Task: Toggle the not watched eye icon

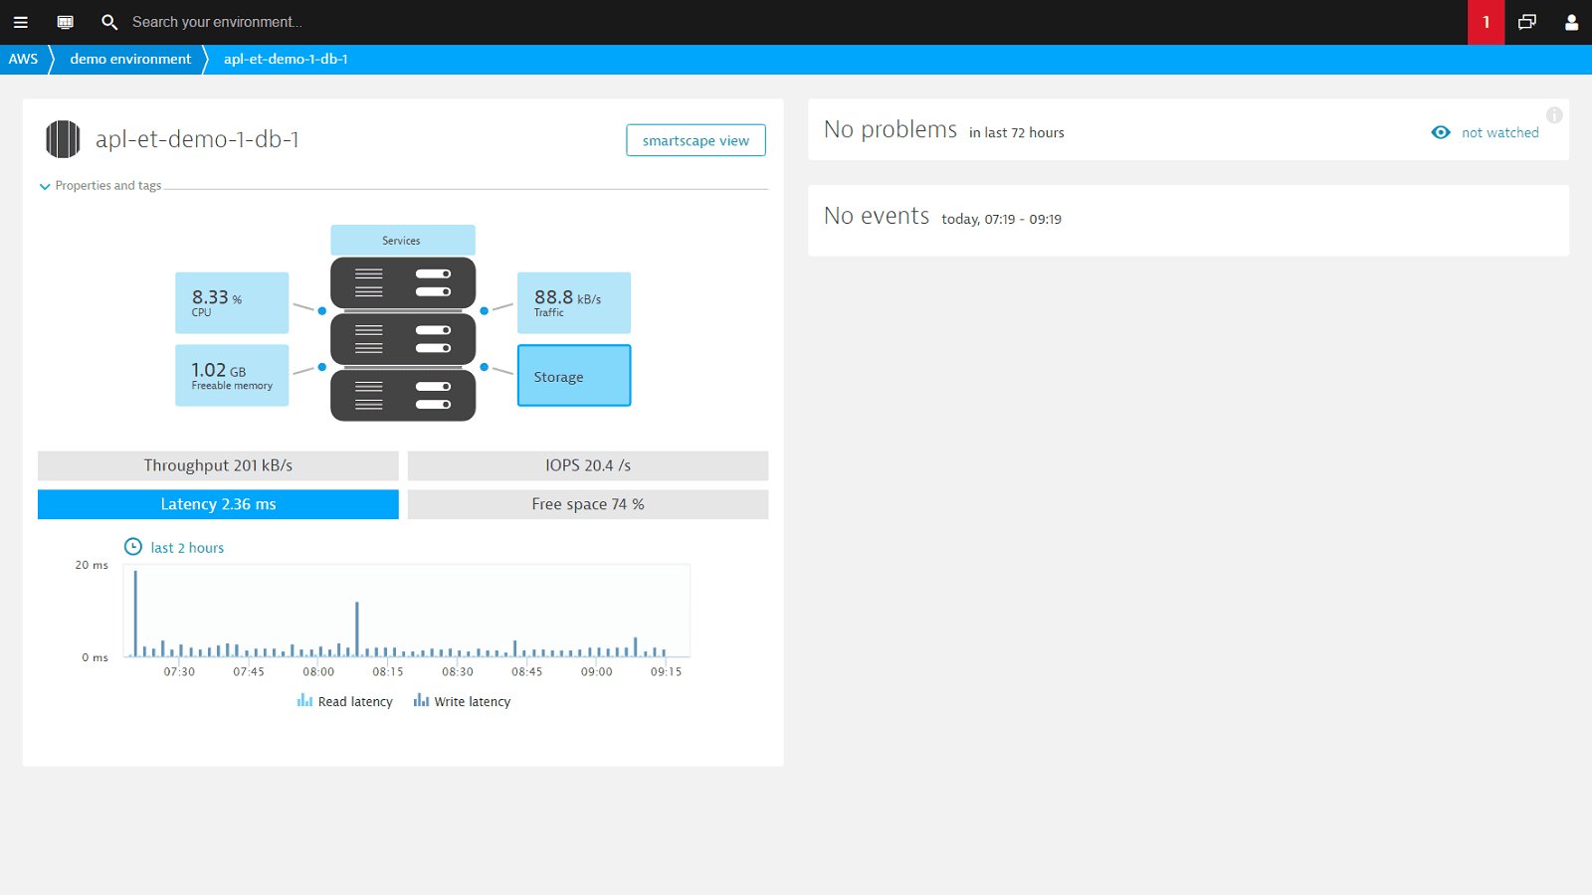Action: (x=1441, y=132)
